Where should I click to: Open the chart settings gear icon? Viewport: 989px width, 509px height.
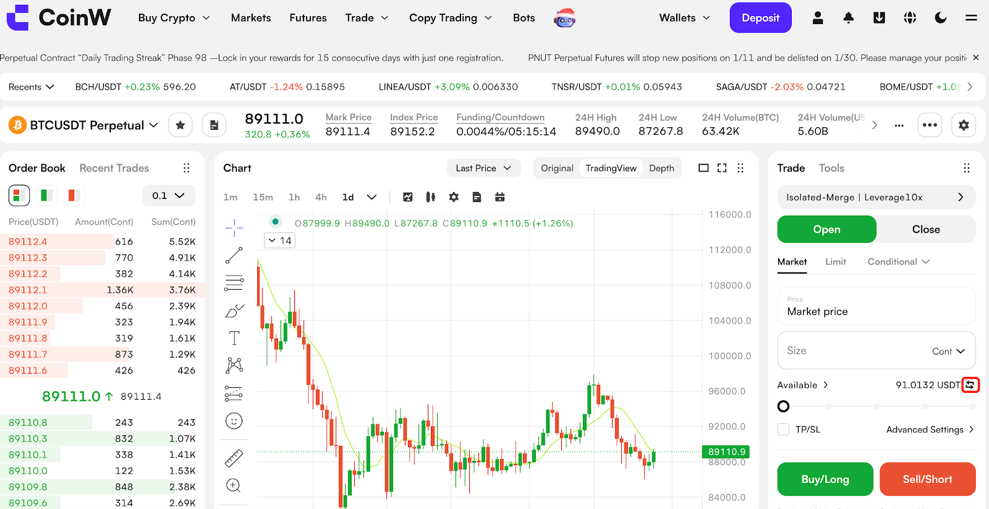(x=454, y=197)
